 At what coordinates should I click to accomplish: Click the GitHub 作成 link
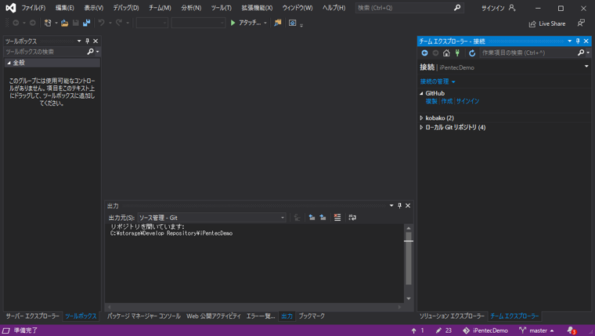click(446, 101)
